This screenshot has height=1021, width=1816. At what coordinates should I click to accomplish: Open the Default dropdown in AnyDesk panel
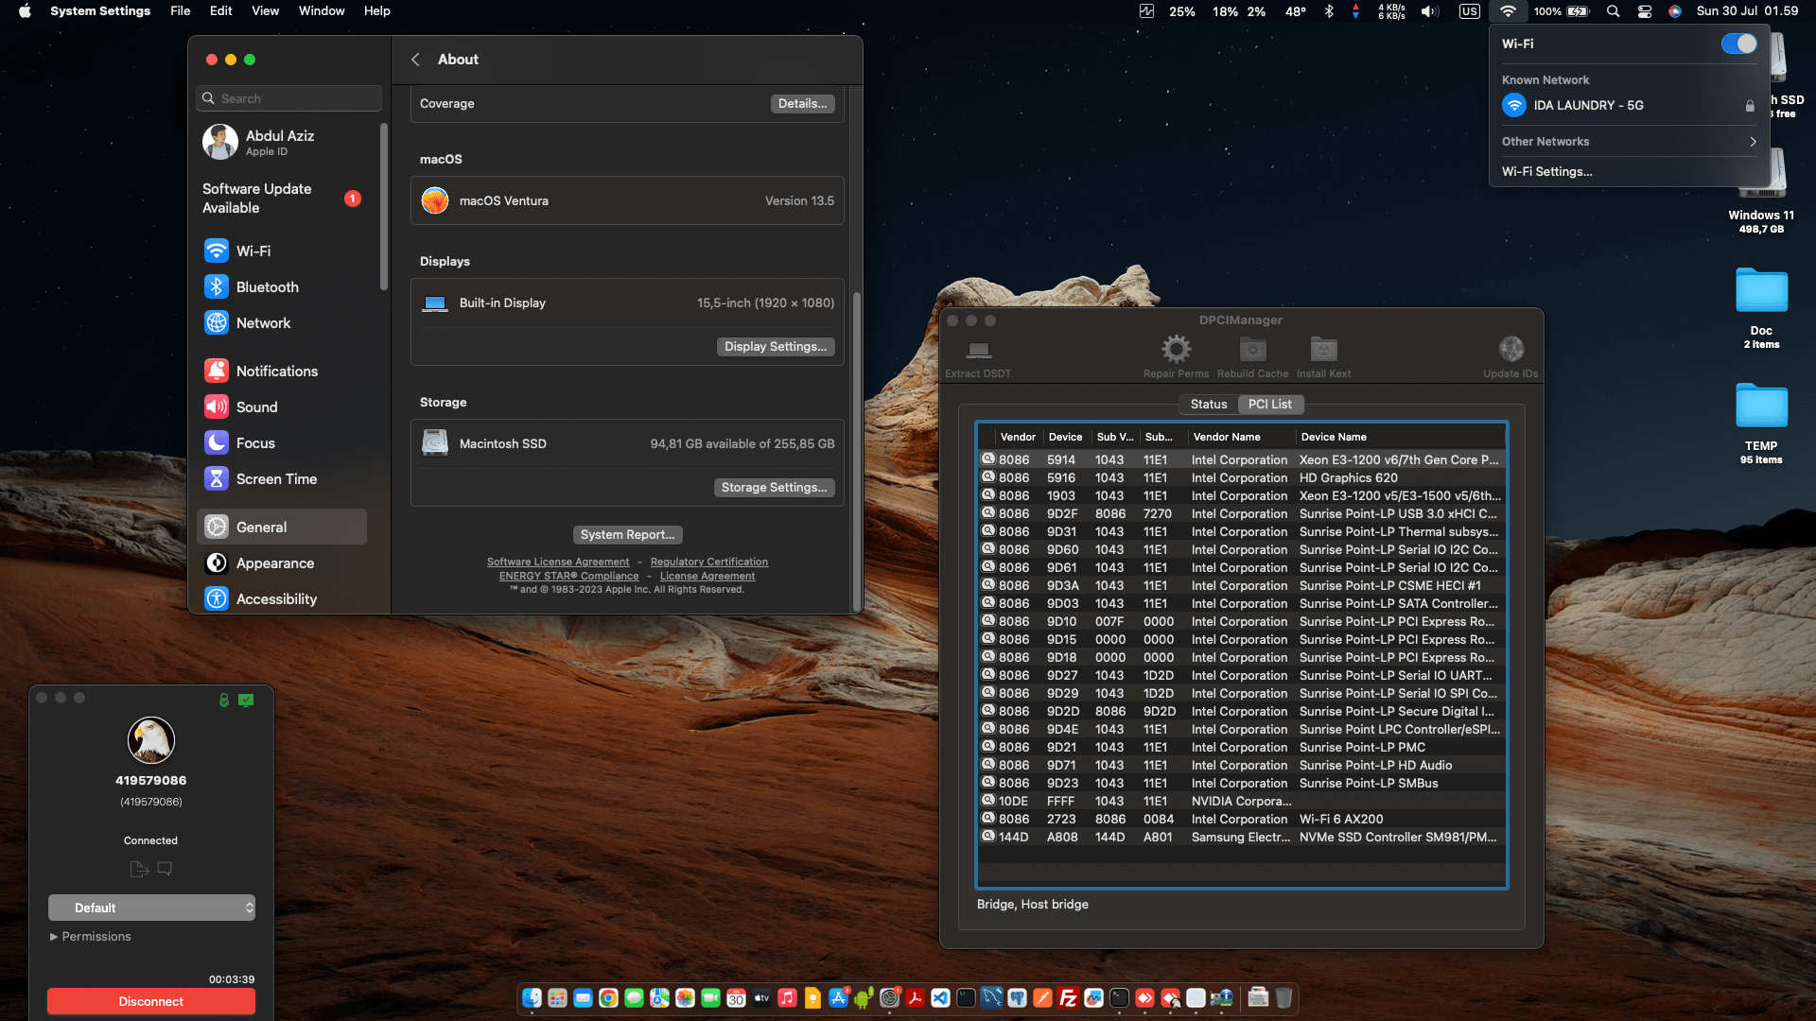151,908
